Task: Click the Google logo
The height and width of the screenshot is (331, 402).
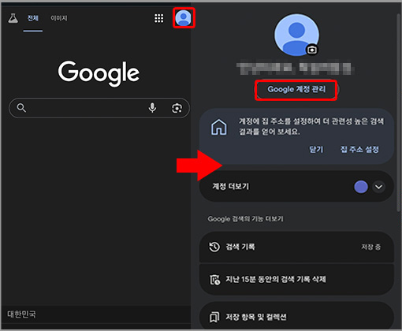Action: 99,73
